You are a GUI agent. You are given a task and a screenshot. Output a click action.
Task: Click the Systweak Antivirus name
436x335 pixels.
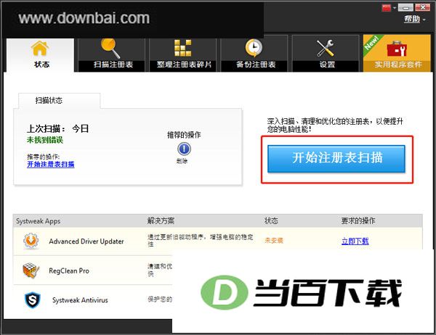[80, 300]
